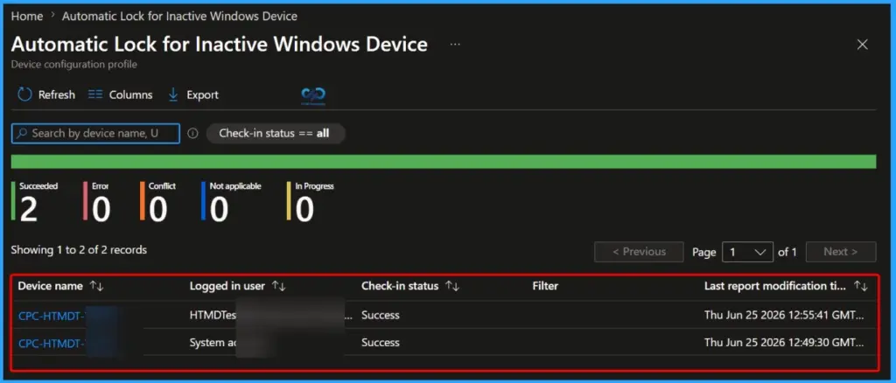The image size is (896, 383).
Task: Click the 12:49:30 report time cell
Action: pos(784,343)
